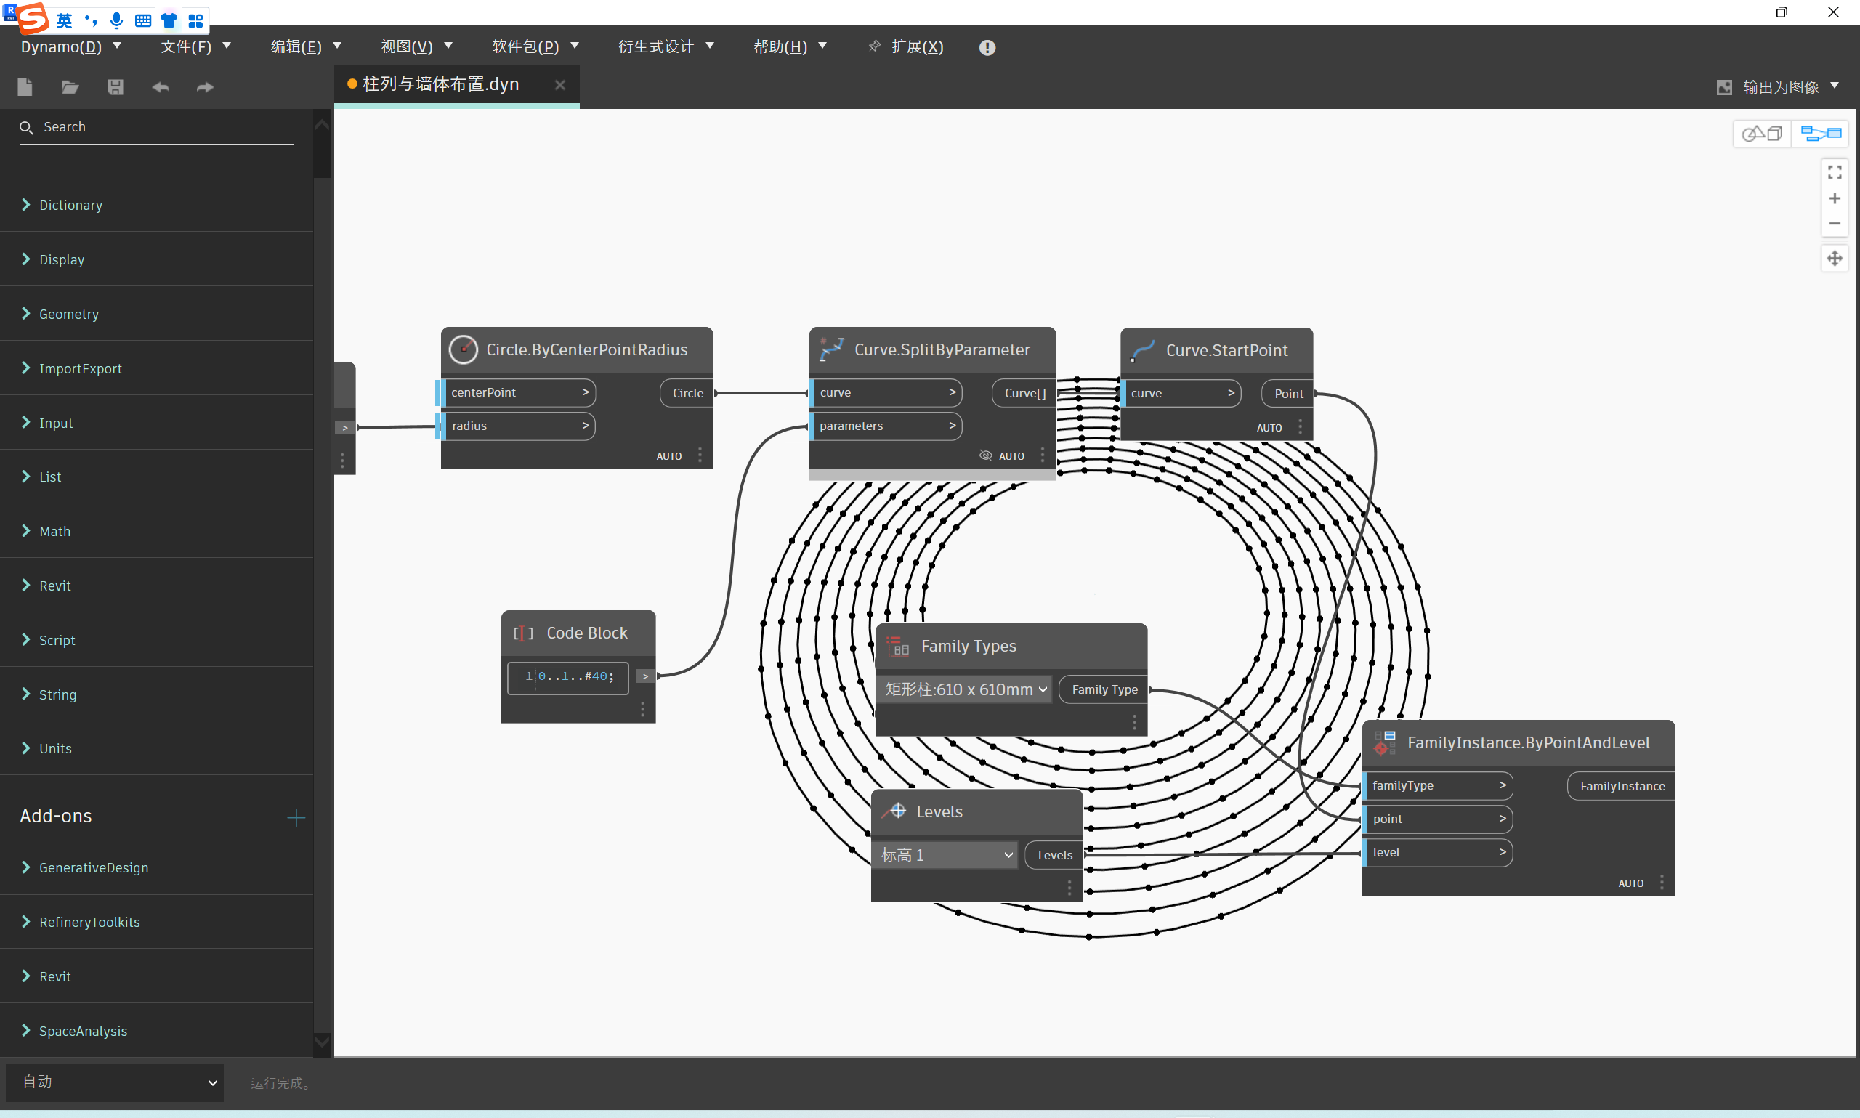Click the Levels output port
This screenshot has width=1860, height=1118.
point(1054,856)
